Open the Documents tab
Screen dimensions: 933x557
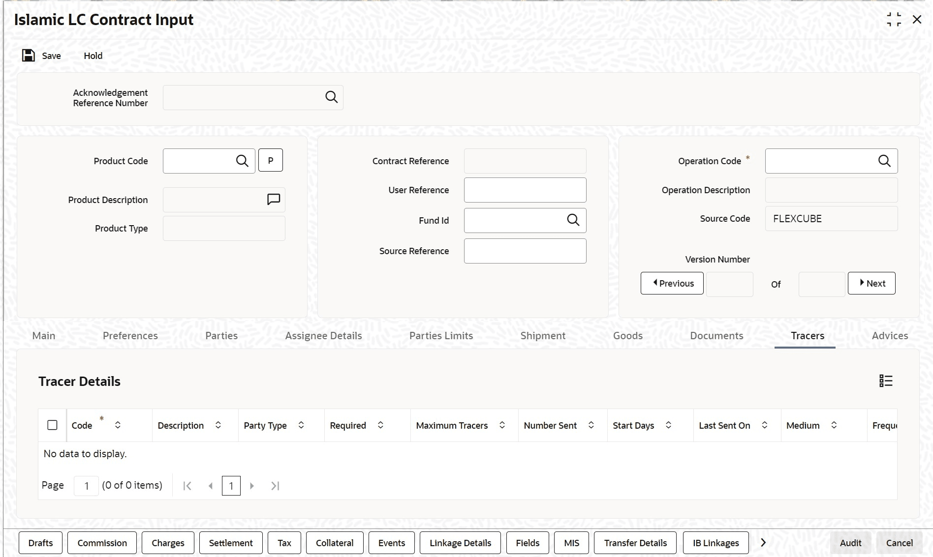717,336
